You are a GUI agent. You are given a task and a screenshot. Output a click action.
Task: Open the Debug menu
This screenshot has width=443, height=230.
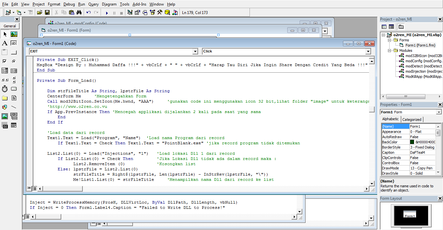[69, 4]
